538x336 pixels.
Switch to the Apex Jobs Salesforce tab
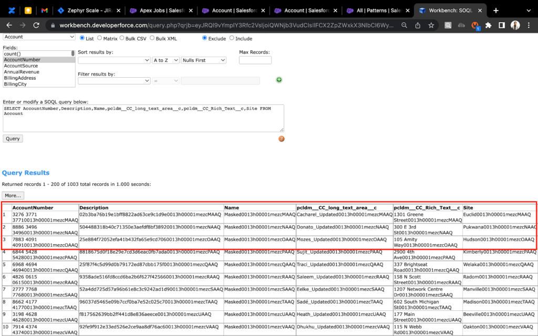pyautogui.click(x=158, y=10)
